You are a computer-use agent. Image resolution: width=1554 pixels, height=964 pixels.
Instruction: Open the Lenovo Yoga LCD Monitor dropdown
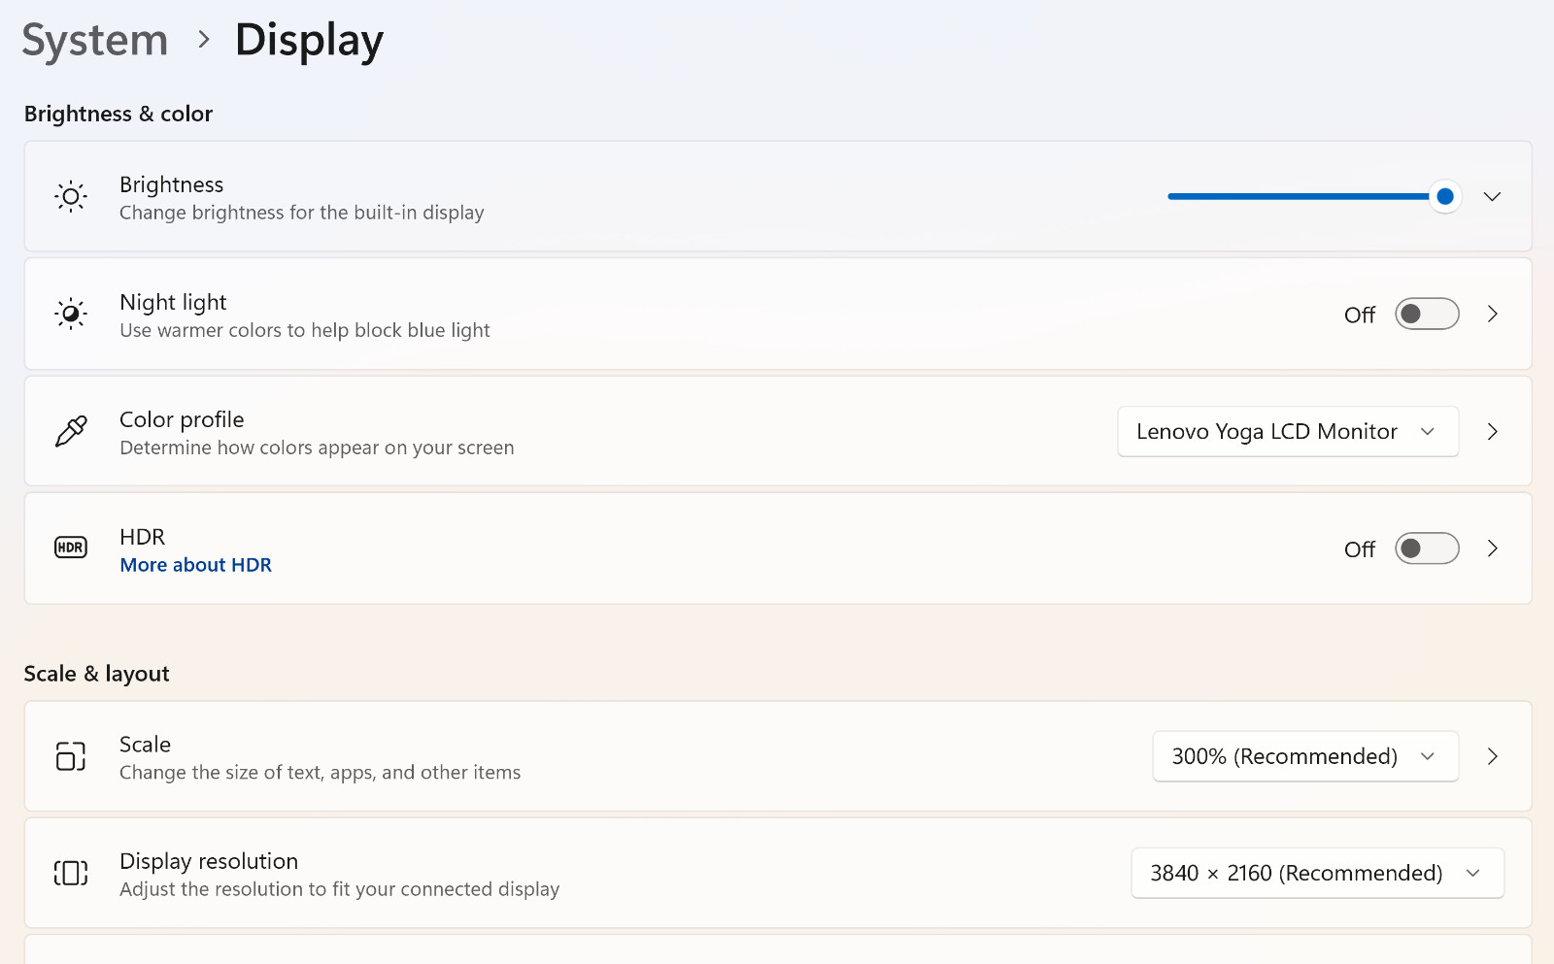pyautogui.click(x=1288, y=431)
